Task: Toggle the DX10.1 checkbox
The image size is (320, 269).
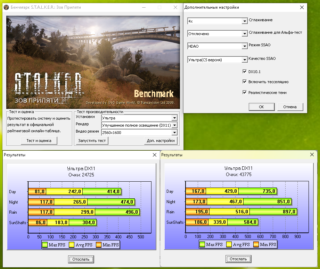Action: click(245, 71)
